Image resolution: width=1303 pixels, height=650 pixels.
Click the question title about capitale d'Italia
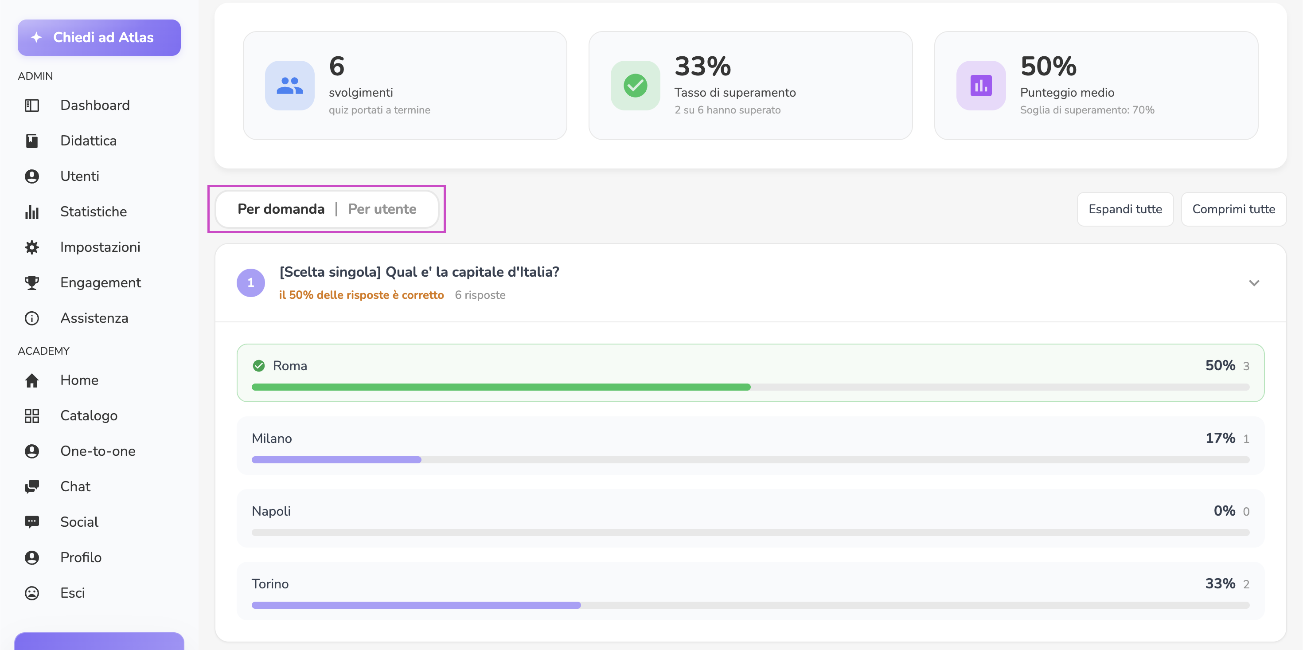point(419,272)
